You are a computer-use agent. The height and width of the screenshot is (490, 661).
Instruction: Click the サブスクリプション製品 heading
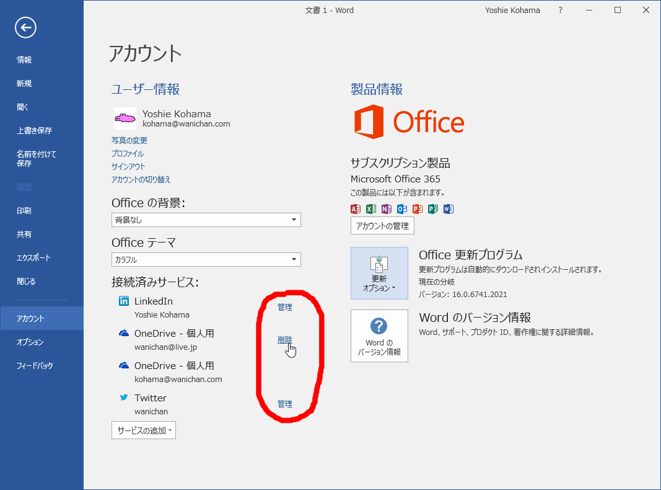tap(400, 163)
